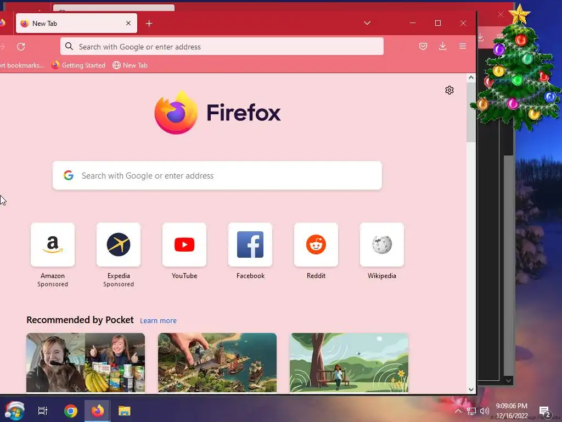562x422 pixels.
Task: Click the background window's downloads icon
Action: click(x=481, y=37)
